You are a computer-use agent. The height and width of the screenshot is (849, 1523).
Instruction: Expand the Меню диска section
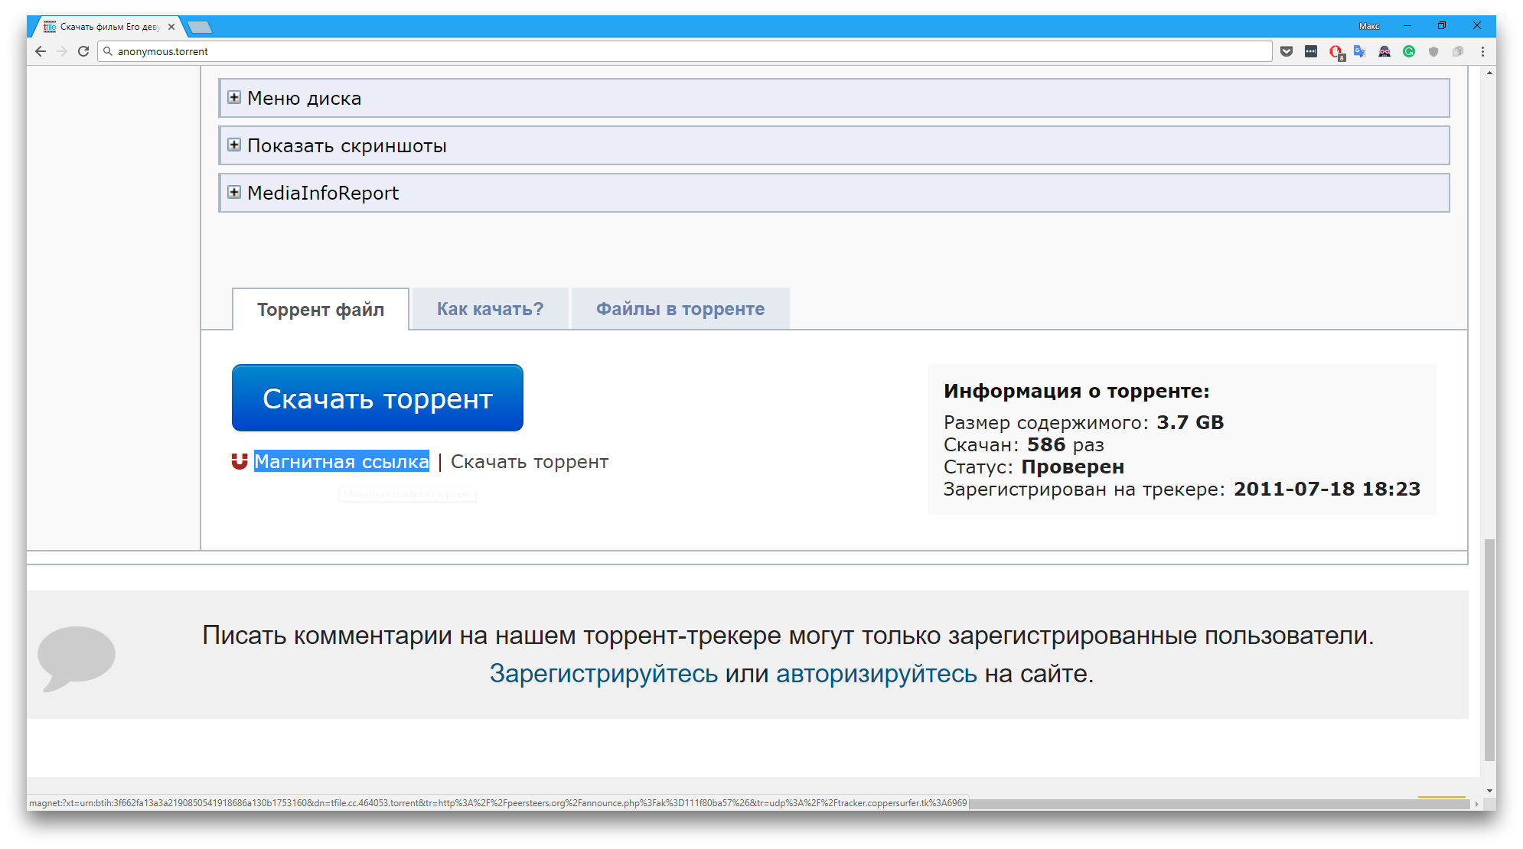tap(236, 98)
